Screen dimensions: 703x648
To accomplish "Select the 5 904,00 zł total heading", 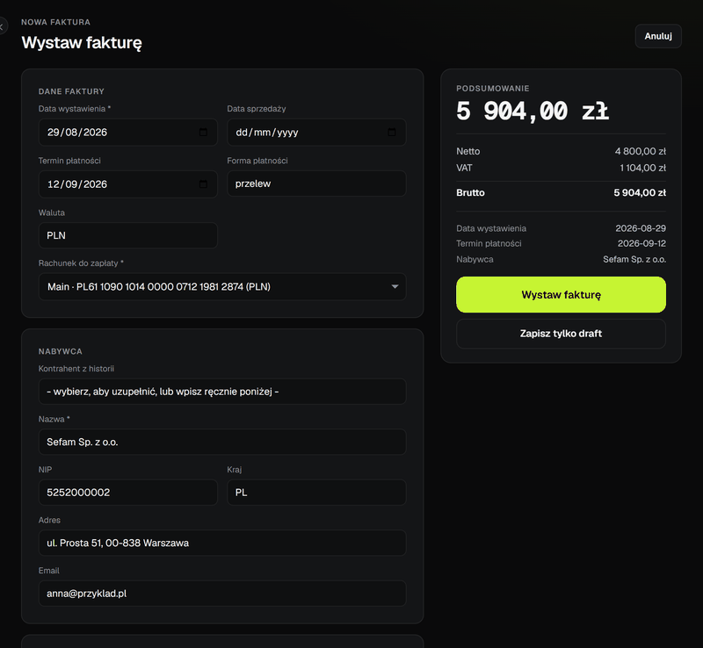I will pyautogui.click(x=533, y=112).
